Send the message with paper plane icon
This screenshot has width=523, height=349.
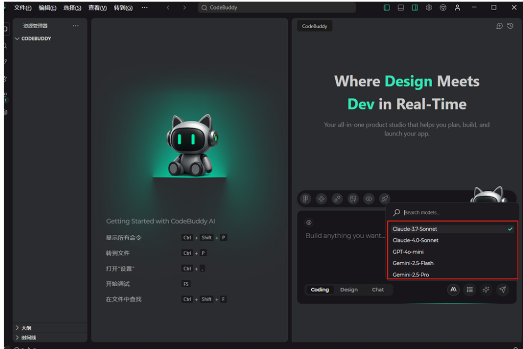(502, 289)
